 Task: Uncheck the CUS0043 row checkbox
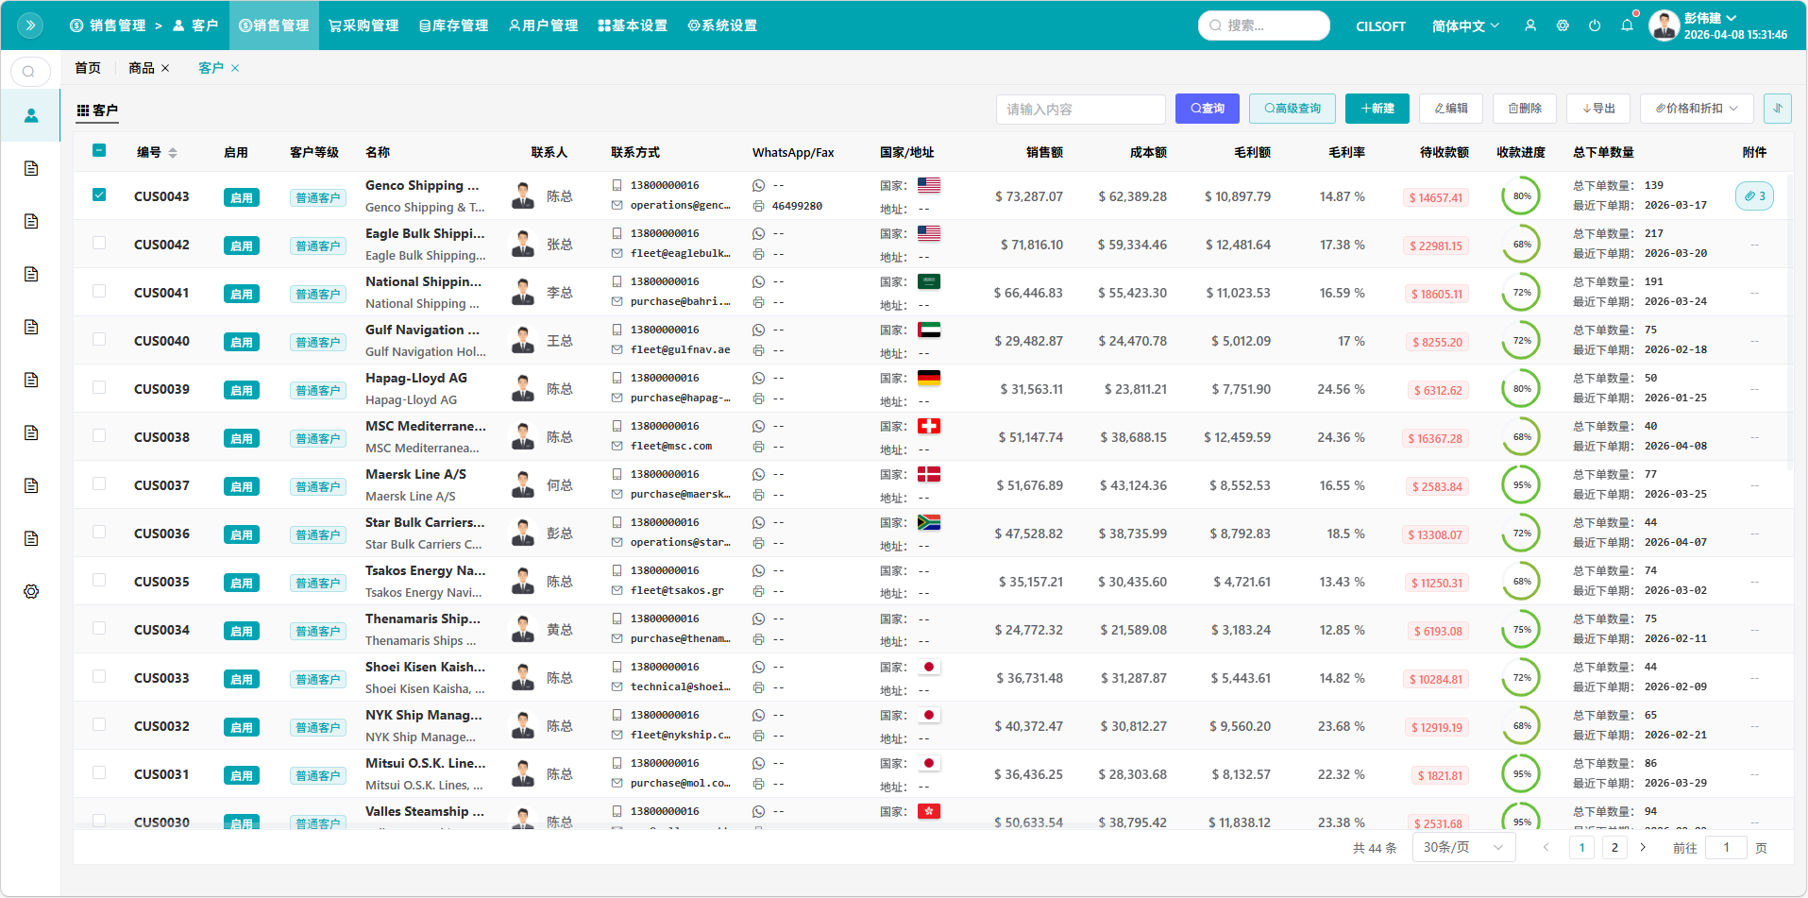99,195
